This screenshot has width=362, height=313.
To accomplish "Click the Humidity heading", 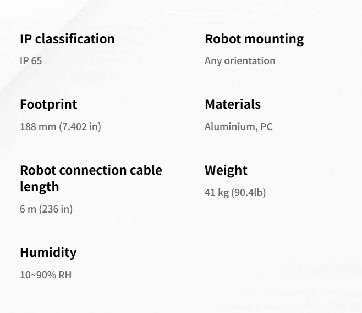I will point(48,253).
